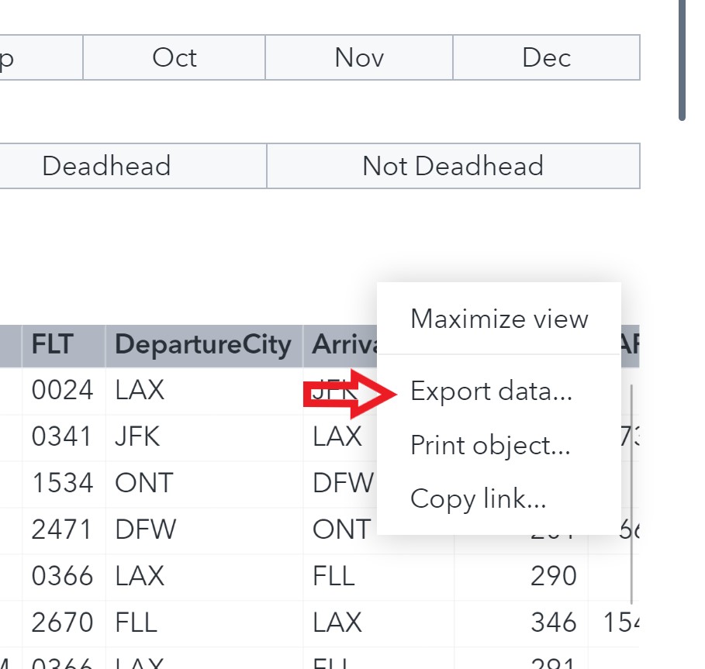Select Maximize view menu entry

tap(499, 319)
